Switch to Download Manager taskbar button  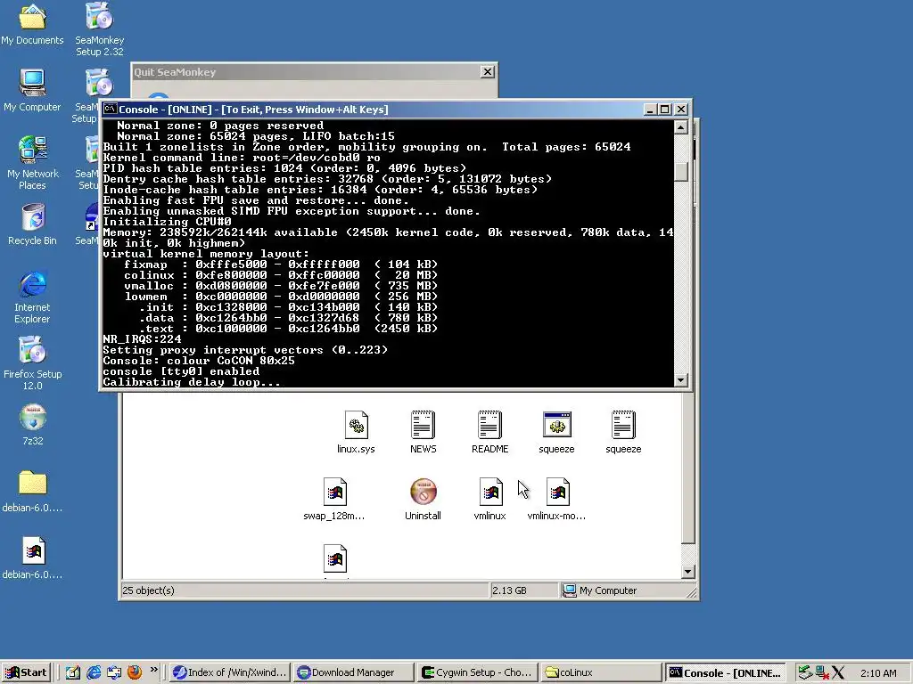pos(353,672)
